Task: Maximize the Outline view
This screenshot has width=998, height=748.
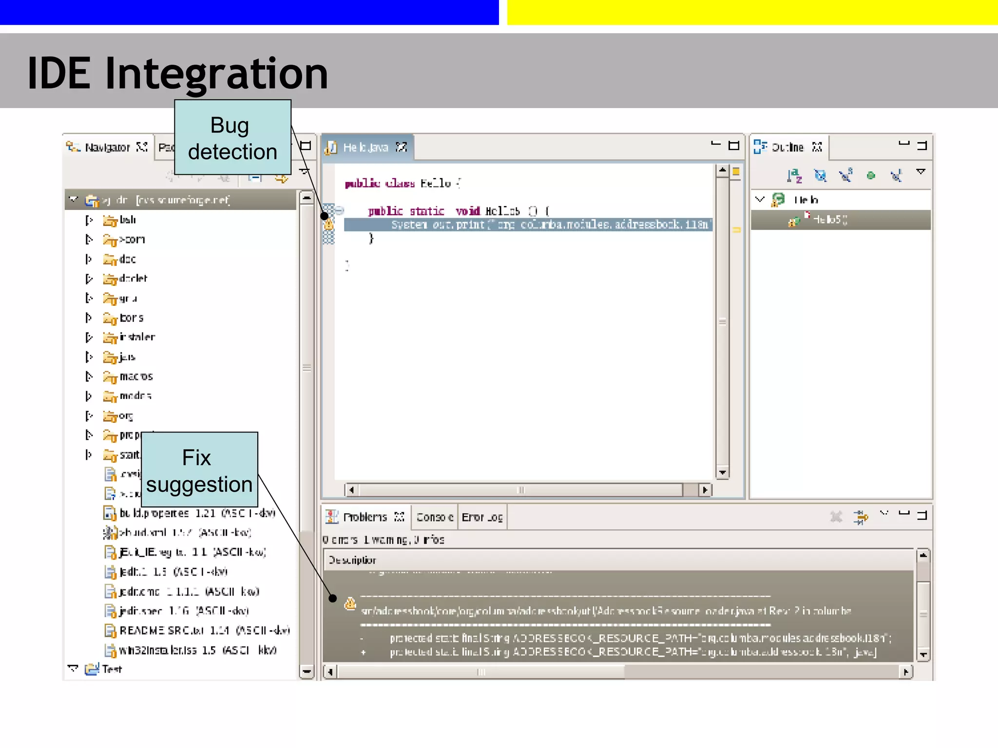Action: point(922,145)
